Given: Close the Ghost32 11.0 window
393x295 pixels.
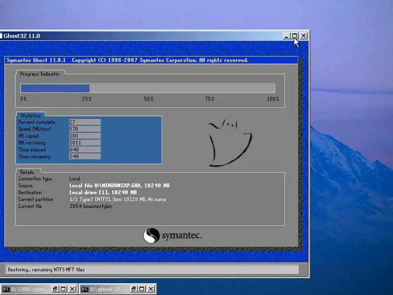Looking at the screenshot, I should tap(303, 36).
